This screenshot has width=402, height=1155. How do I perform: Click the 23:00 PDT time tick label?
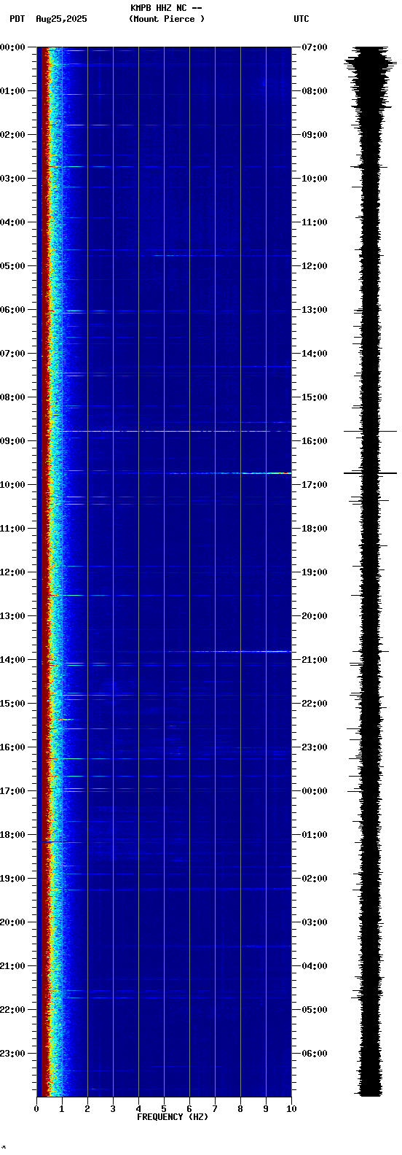coord(12,1054)
